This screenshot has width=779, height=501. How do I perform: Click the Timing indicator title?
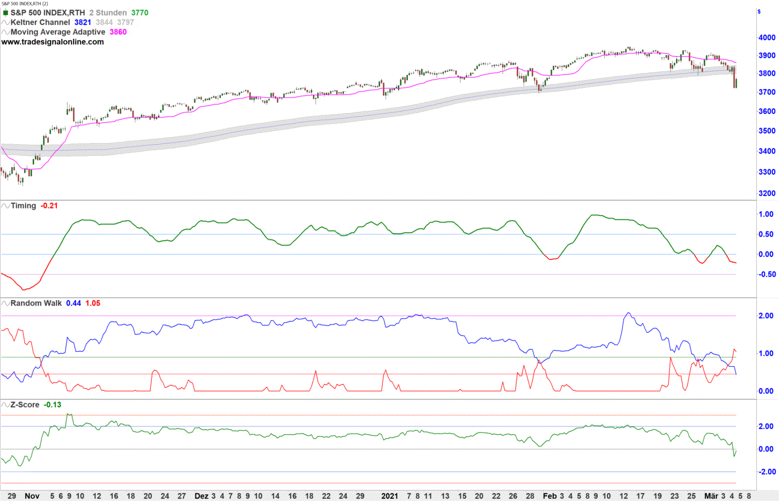[x=23, y=205]
